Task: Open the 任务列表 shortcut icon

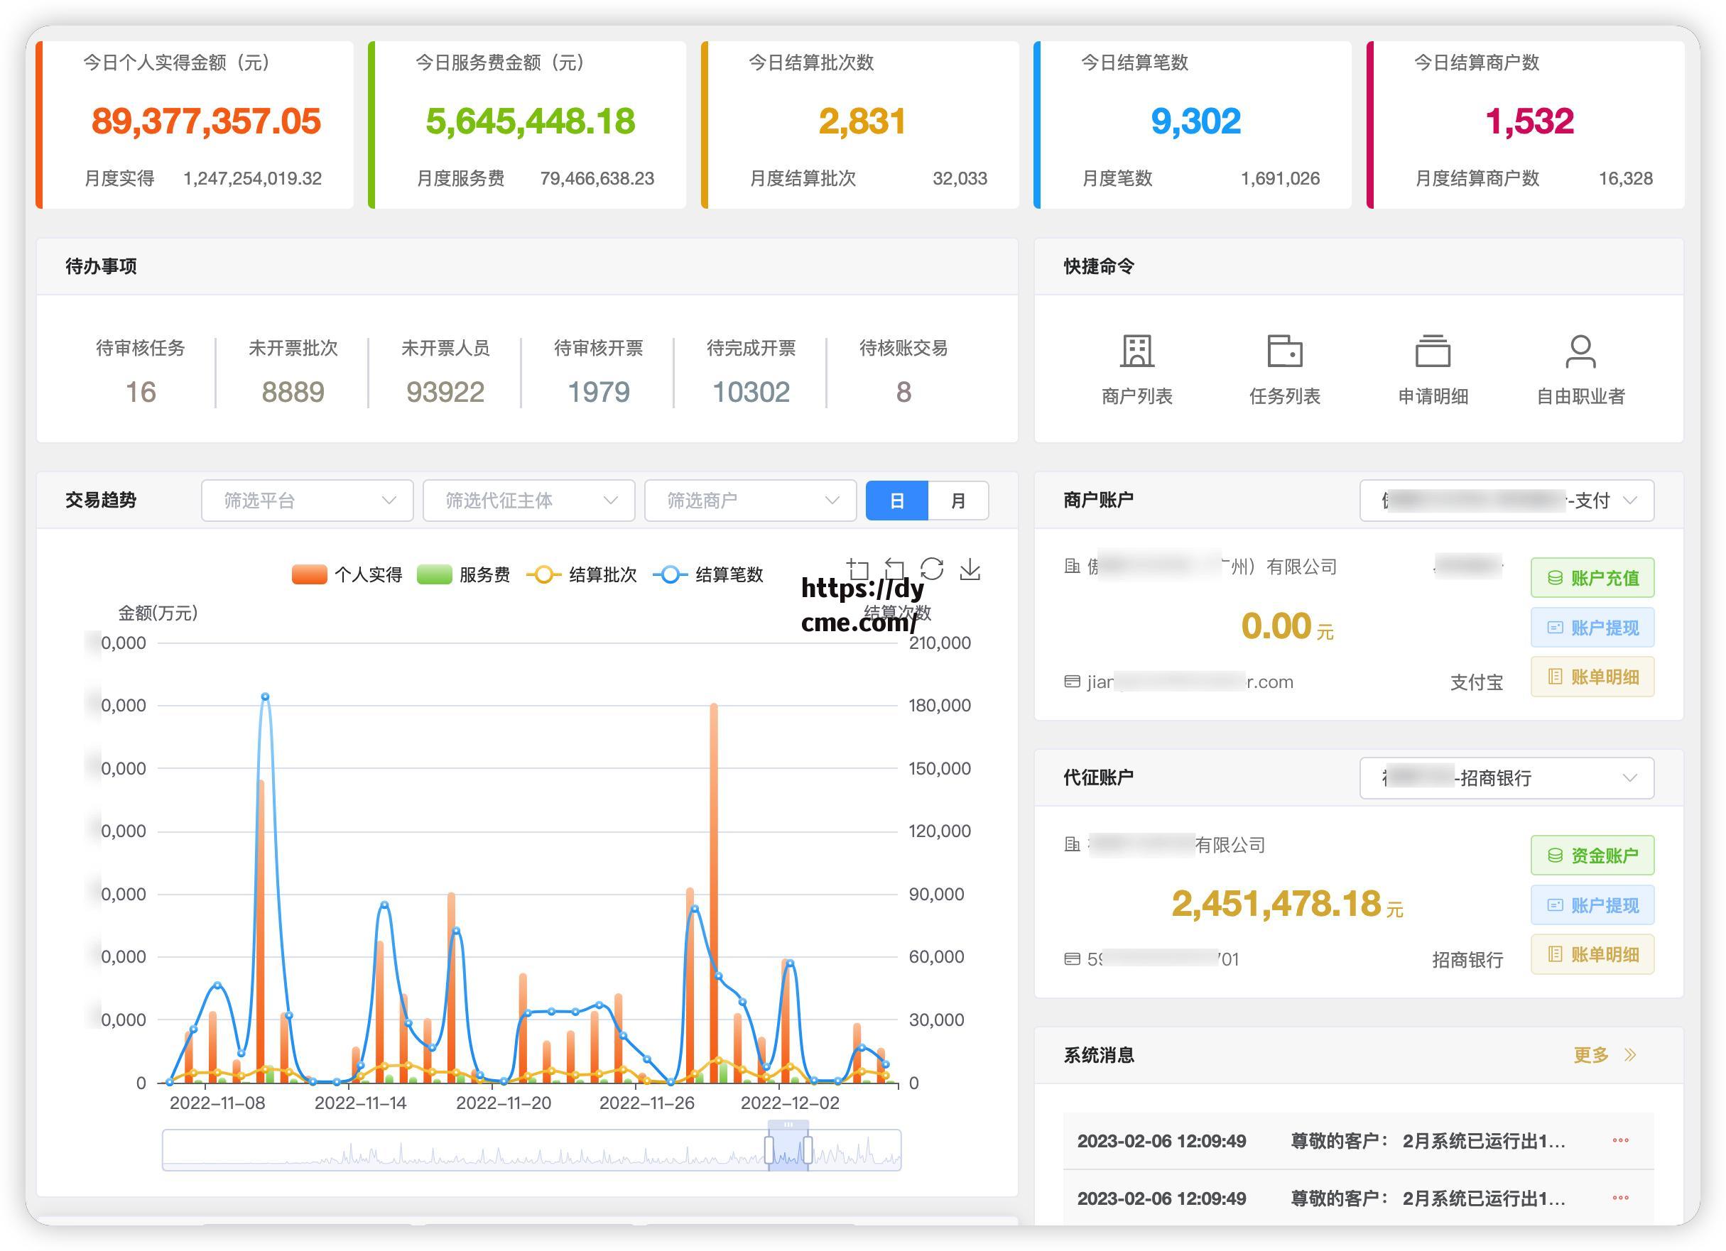Action: (x=1284, y=351)
